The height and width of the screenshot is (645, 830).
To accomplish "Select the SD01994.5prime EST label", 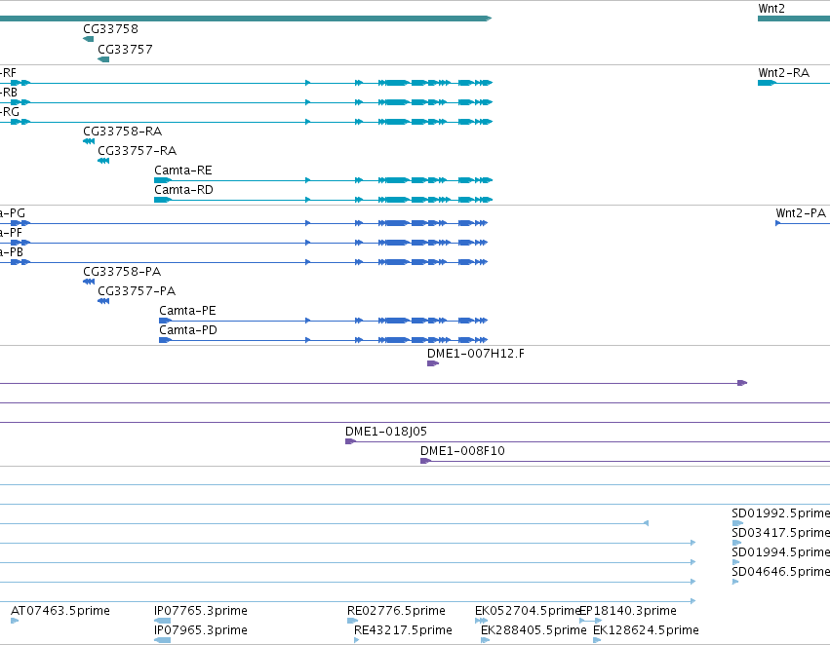I will (x=781, y=551).
